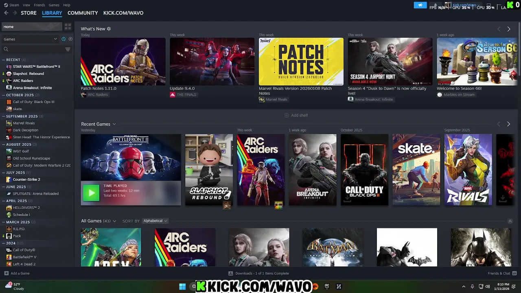Show previous What's New items arrow
Image resolution: width=521 pixels, height=293 pixels.
click(x=499, y=29)
